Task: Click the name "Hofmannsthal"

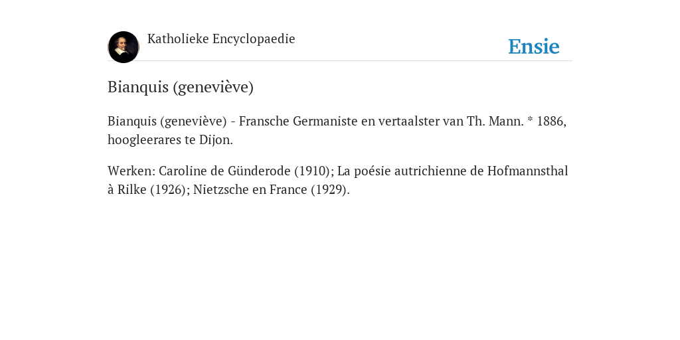Action: 527,171
